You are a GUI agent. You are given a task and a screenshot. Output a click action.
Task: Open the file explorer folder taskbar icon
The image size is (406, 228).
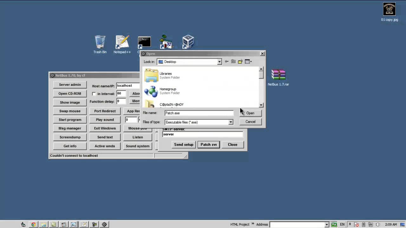point(43,225)
